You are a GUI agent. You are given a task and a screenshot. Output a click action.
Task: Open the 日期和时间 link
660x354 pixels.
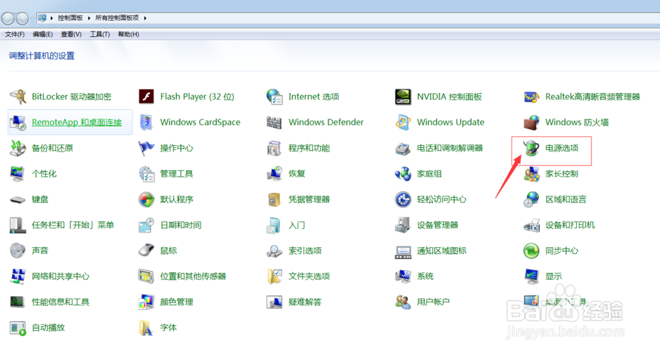[181, 225]
